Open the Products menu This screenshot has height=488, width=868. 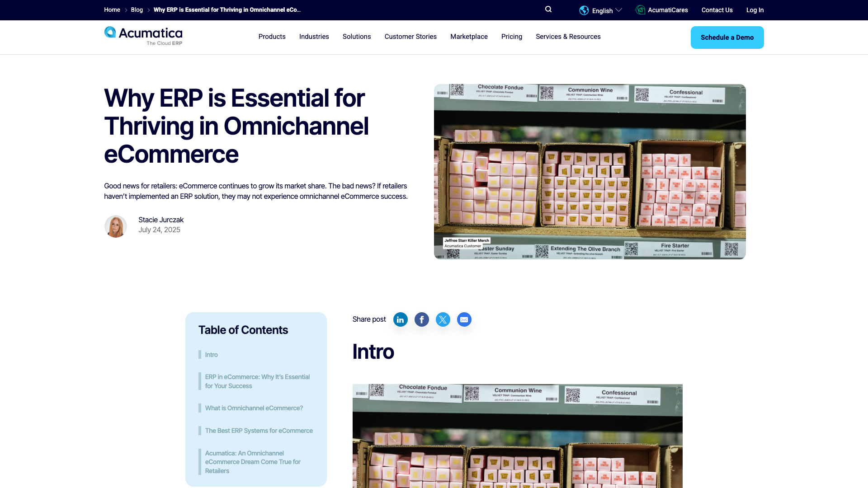point(272,37)
